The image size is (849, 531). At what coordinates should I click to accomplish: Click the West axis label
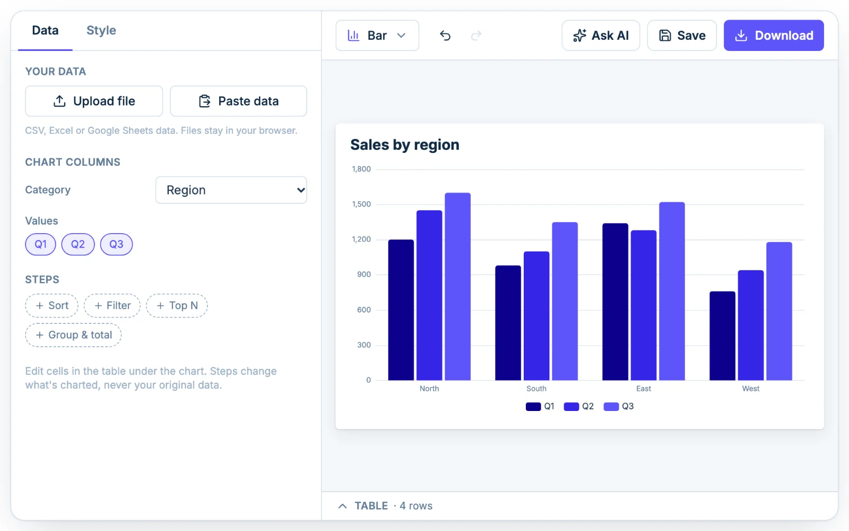(751, 389)
